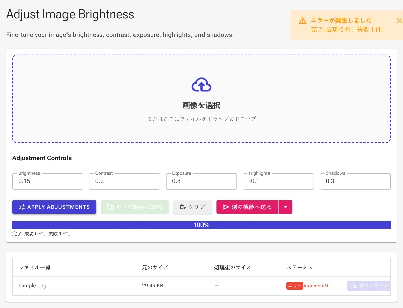Click the クリア button
The width and height of the screenshot is (403, 308).
point(192,207)
